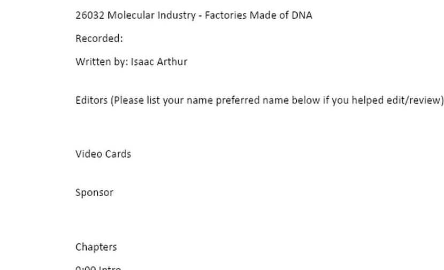Click the word "below" in Editors line
This screenshot has height=270, width=444.
(x=306, y=101)
